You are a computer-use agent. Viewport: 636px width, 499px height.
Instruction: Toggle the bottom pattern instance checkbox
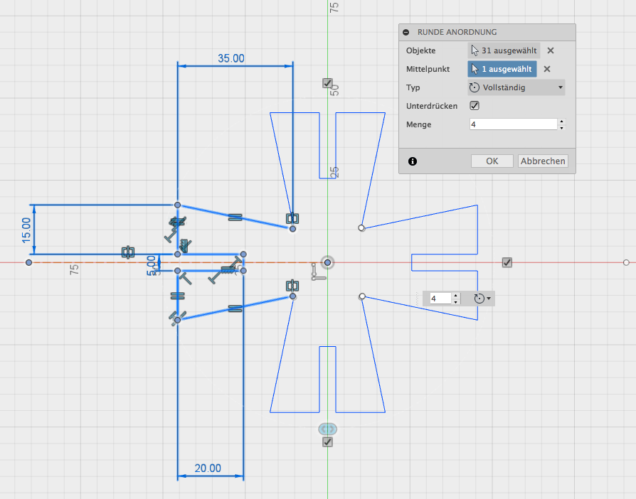[327, 442]
